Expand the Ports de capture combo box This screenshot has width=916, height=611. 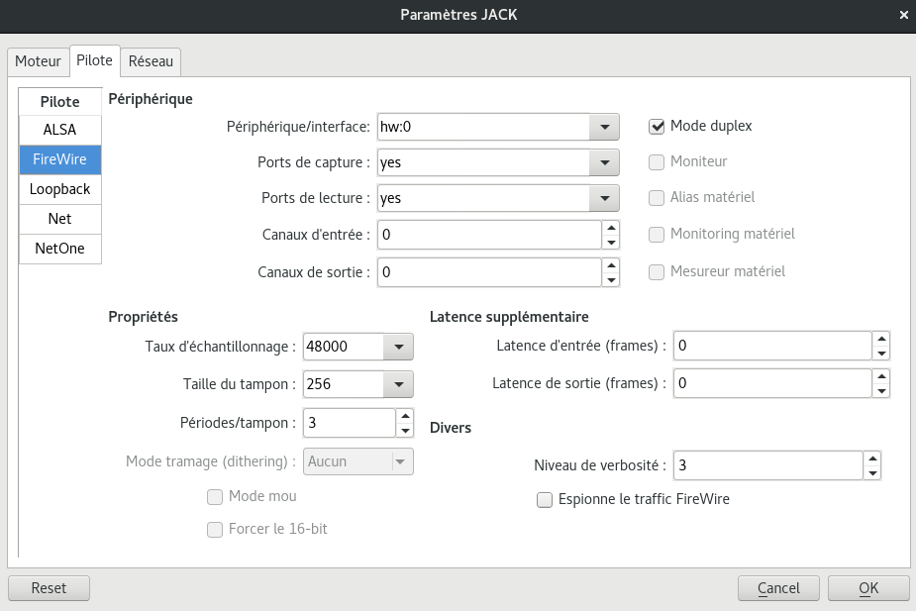(603, 162)
